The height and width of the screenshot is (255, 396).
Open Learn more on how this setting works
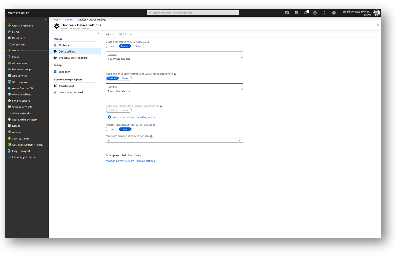pyautogui.click(x=133, y=117)
